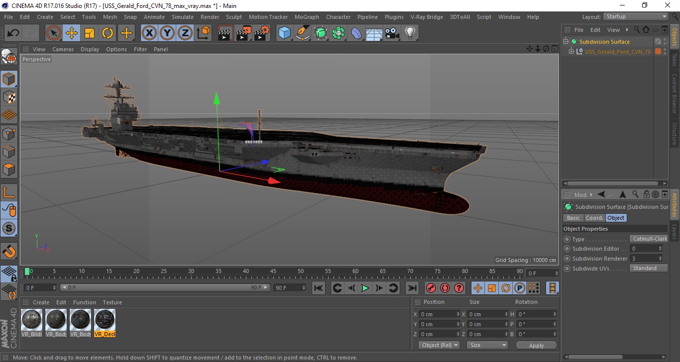This screenshot has width=680, height=362.
Task: Toggle the X axis lock
Action: (x=149, y=33)
